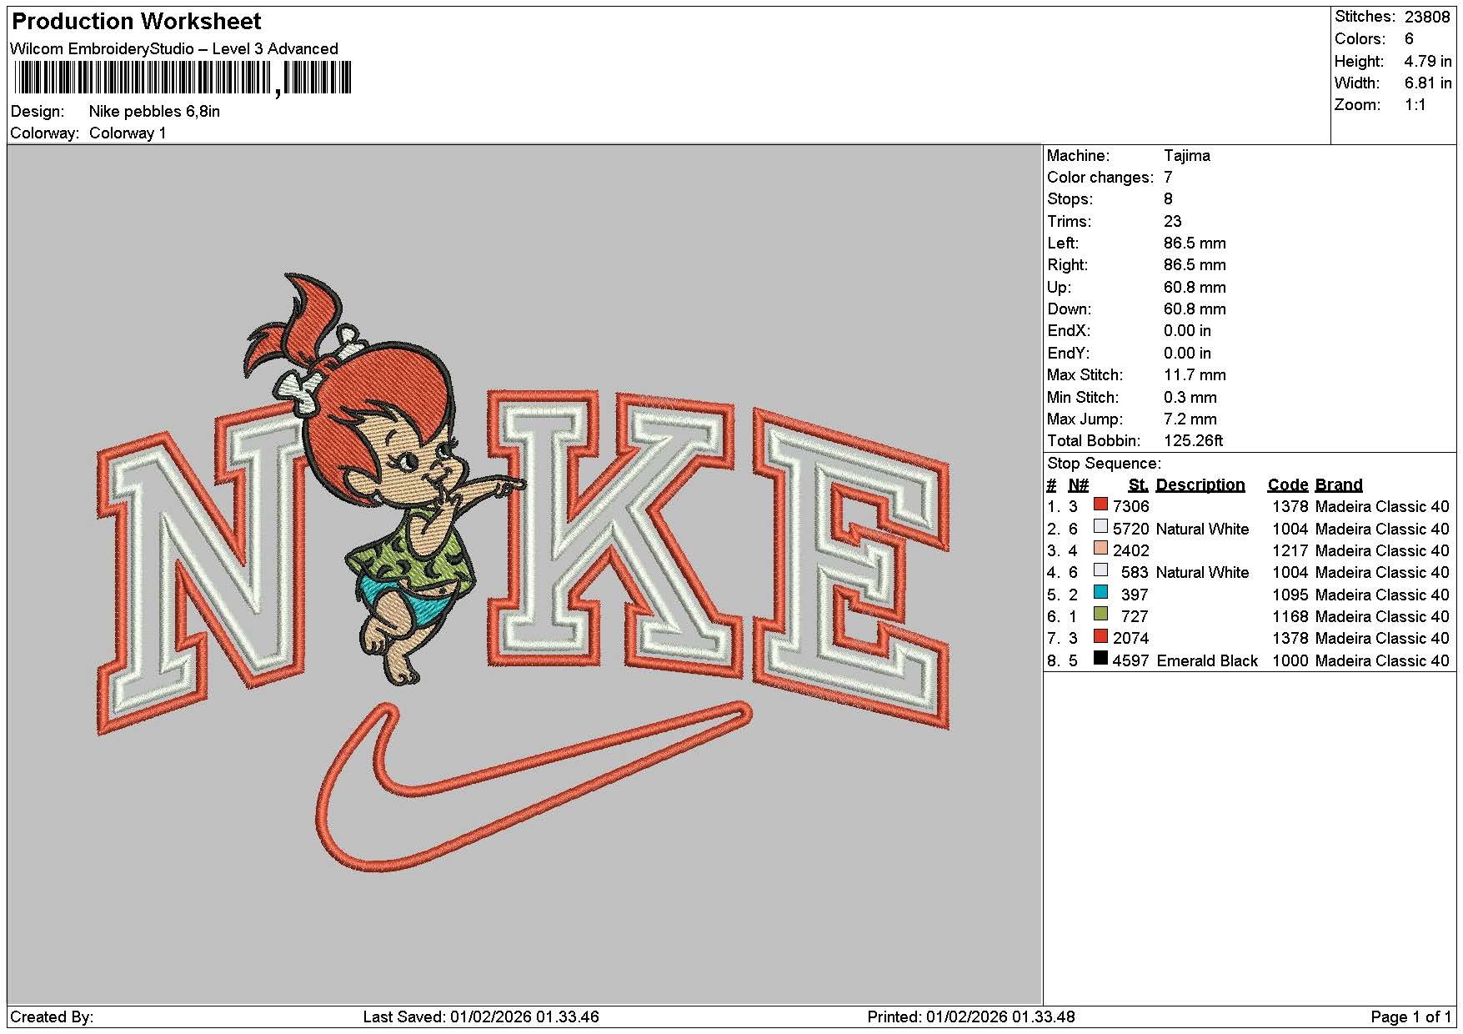Select the stitch count 727
This screenshot has width=1463, height=1034.
(1135, 617)
